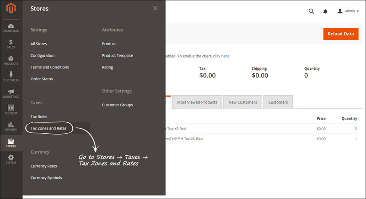Switch to New Customers tab

pyautogui.click(x=243, y=102)
